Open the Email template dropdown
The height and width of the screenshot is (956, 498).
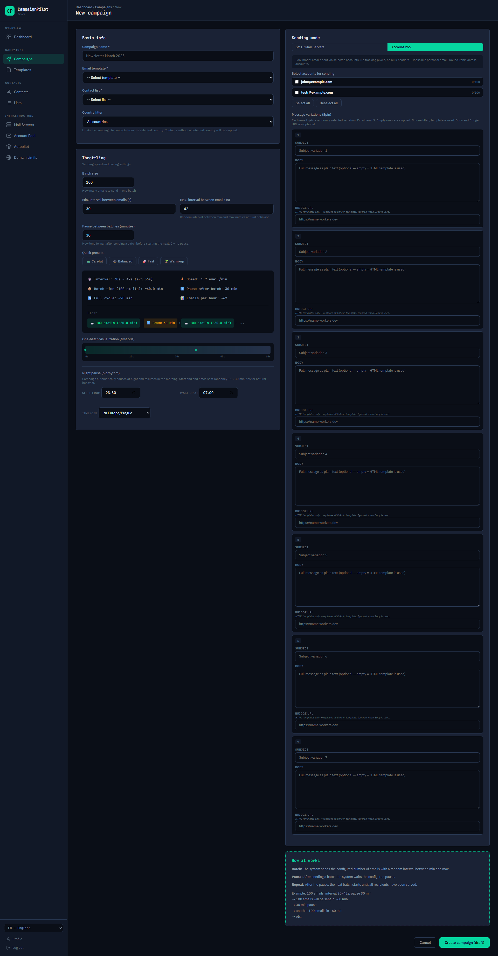pos(178,78)
